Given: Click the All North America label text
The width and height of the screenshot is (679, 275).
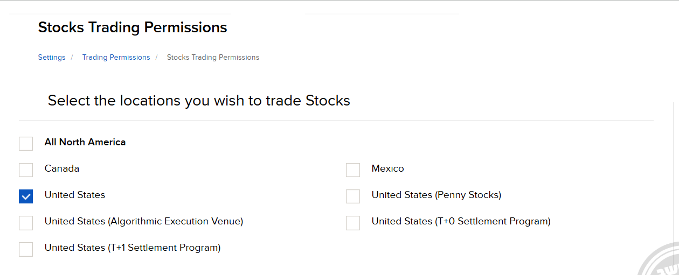Looking at the screenshot, I should [x=85, y=142].
